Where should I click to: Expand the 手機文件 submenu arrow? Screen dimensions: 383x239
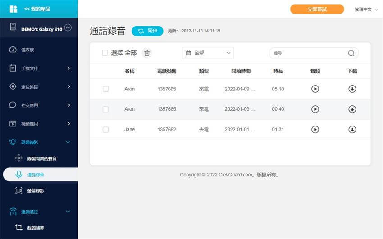click(68, 68)
